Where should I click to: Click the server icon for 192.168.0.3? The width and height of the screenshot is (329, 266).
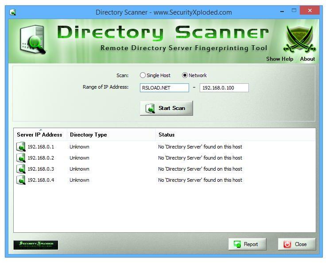(x=21, y=169)
